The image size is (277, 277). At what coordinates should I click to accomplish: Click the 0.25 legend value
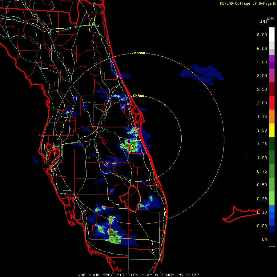(x=262, y=199)
